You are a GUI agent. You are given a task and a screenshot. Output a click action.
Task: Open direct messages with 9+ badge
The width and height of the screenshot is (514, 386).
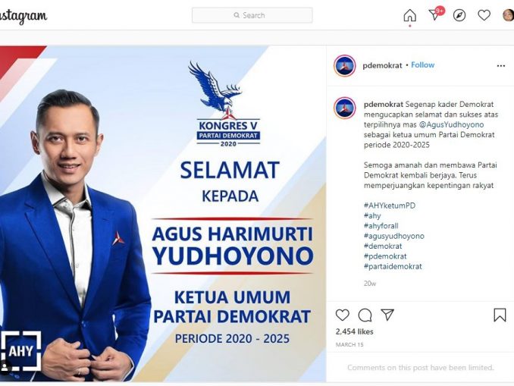point(436,14)
